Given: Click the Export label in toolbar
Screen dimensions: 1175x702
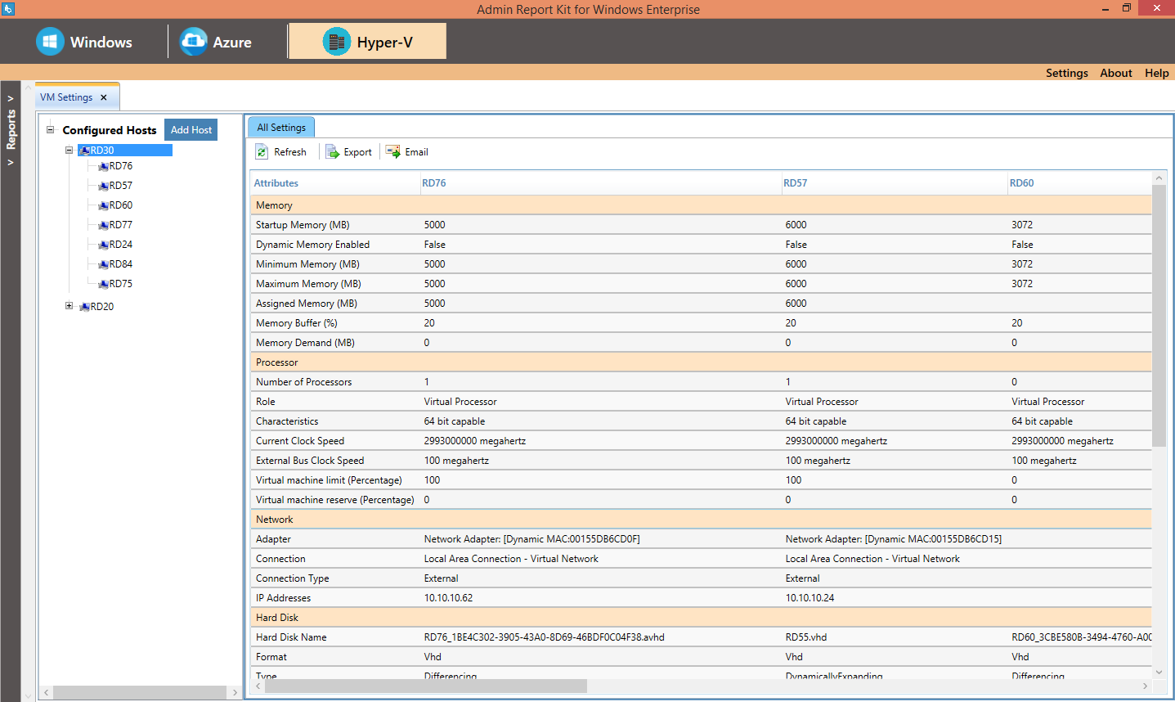Looking at the screenshot, I should (x=357, y=152).
